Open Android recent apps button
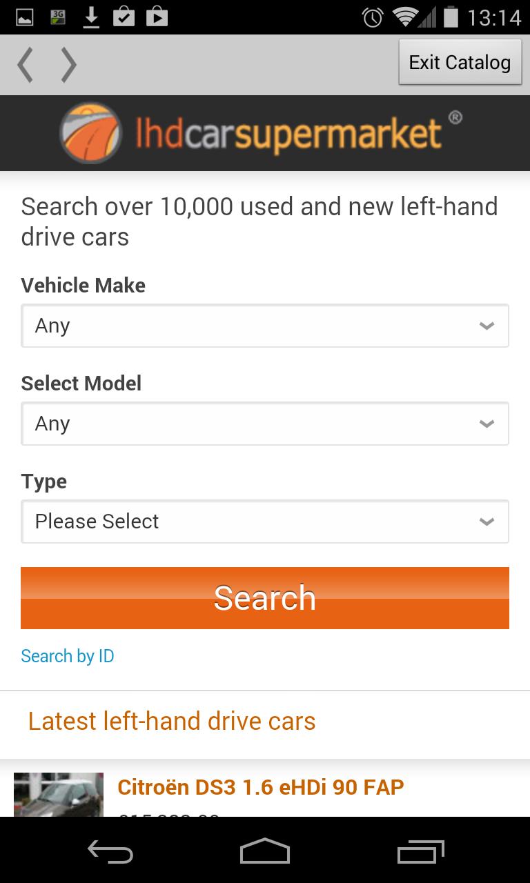The width and height of the screenshot is (530, 883). [x=421, y=851]
